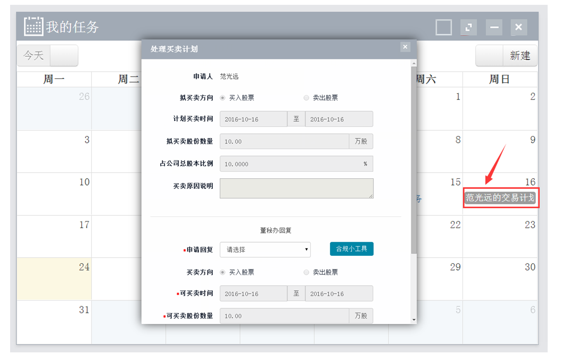Click calendar day 24
The image size is (564, 361).
point(54,279)
